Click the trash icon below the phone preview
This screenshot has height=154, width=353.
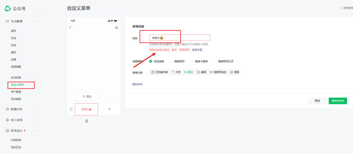click(x=86, y=121)
